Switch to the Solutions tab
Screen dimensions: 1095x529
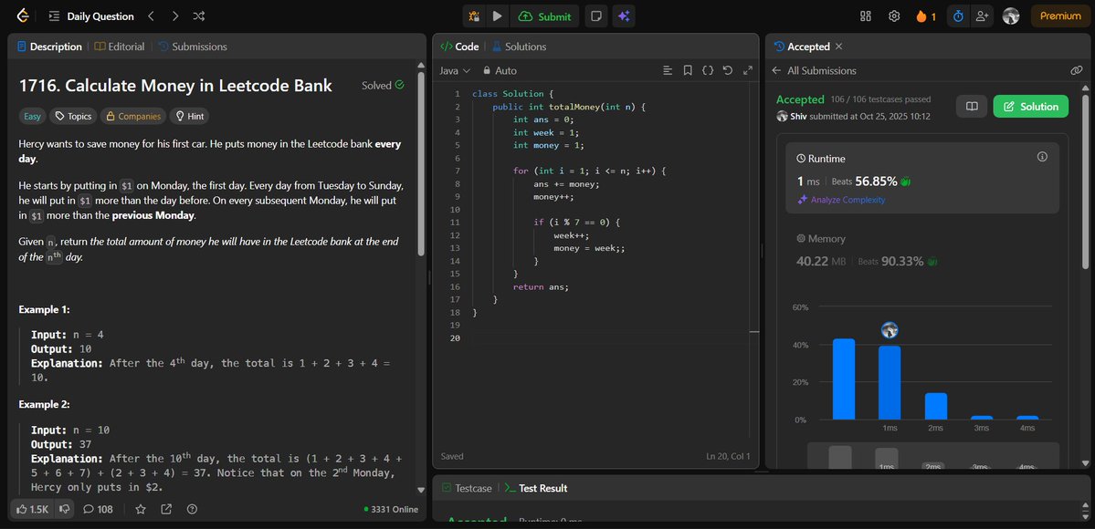(x=519, y=47)
